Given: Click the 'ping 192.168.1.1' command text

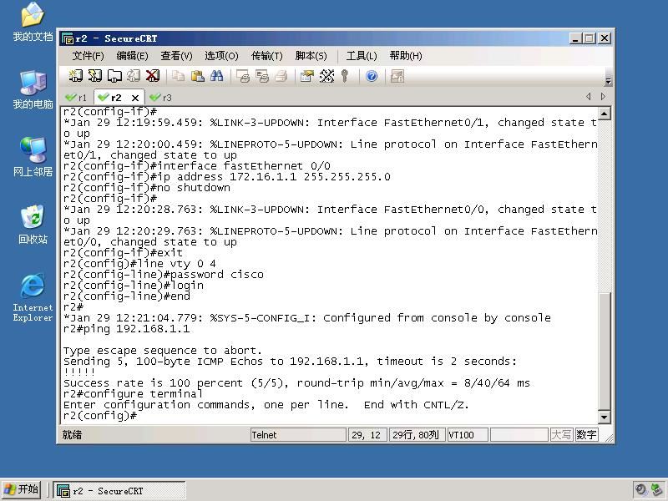Looking at the screenshot, I should point(136,329).
